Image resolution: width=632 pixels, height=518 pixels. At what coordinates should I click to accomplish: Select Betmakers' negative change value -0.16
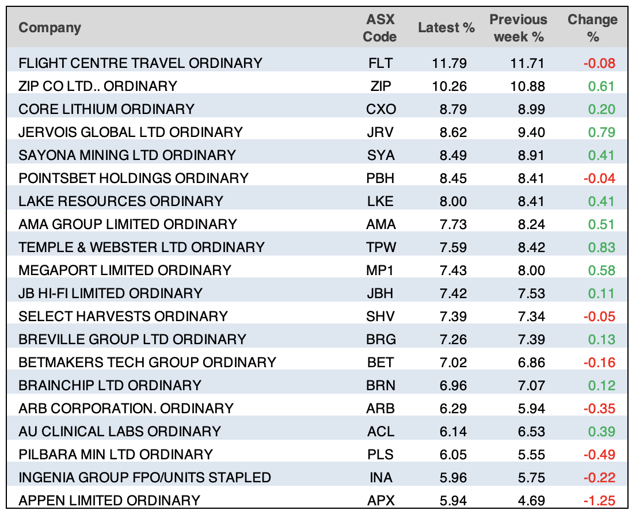[x=600, y=363]
